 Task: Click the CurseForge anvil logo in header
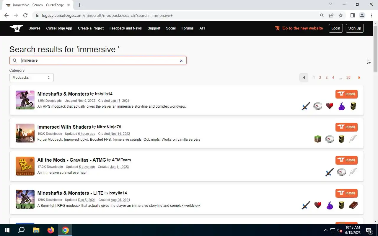tap(16, 28)
